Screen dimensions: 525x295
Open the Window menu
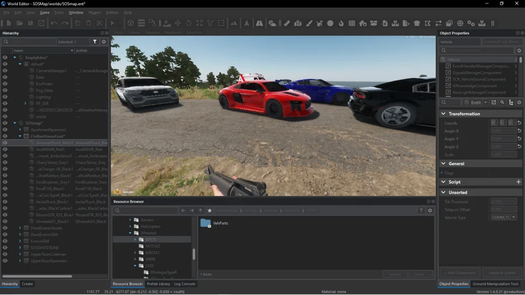[x=76, y=12]
